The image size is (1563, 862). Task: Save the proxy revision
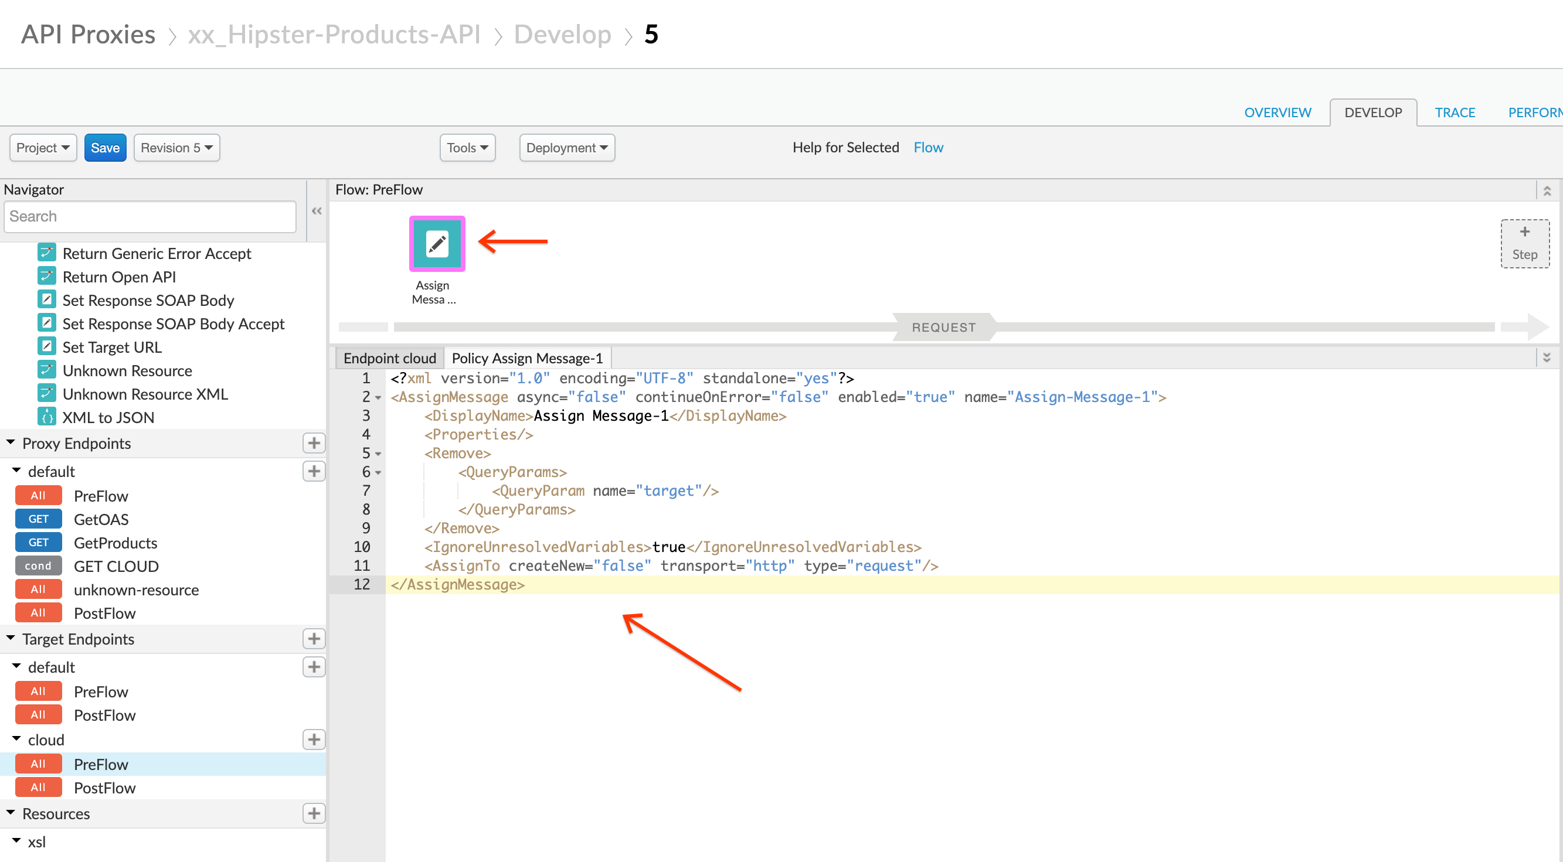[105, 148]
